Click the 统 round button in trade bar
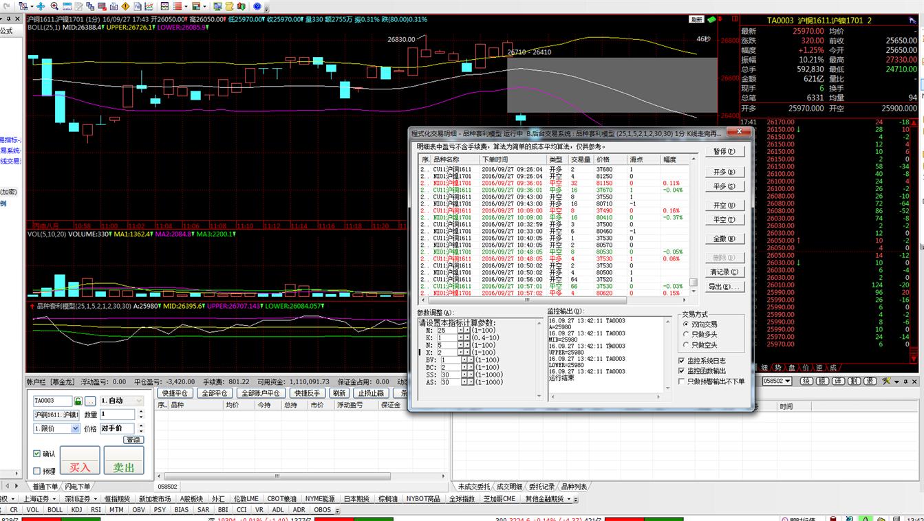 806,381
